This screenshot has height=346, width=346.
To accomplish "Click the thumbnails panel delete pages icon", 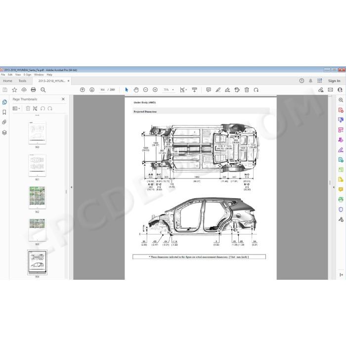I will [x=28, y=108].
